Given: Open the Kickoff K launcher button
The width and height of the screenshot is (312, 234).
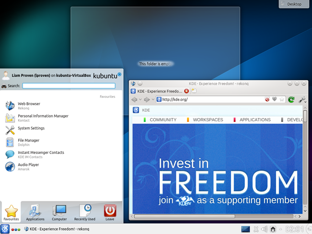Looking at the screenshot, I should [5, 229].
